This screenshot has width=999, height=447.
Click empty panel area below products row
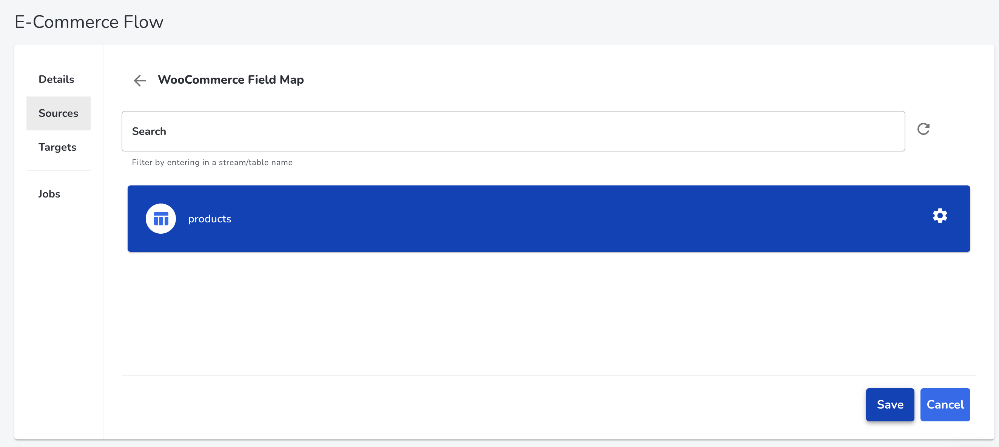pyautogui.click(x=549, y=314)
